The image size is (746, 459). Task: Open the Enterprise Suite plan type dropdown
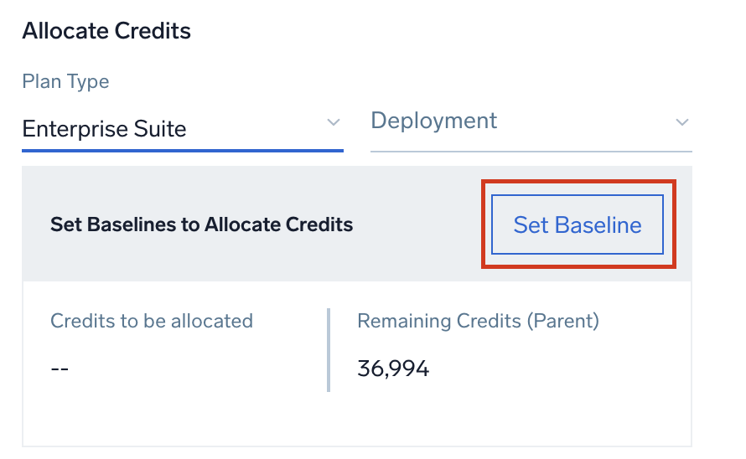click(x=182, y=128)
